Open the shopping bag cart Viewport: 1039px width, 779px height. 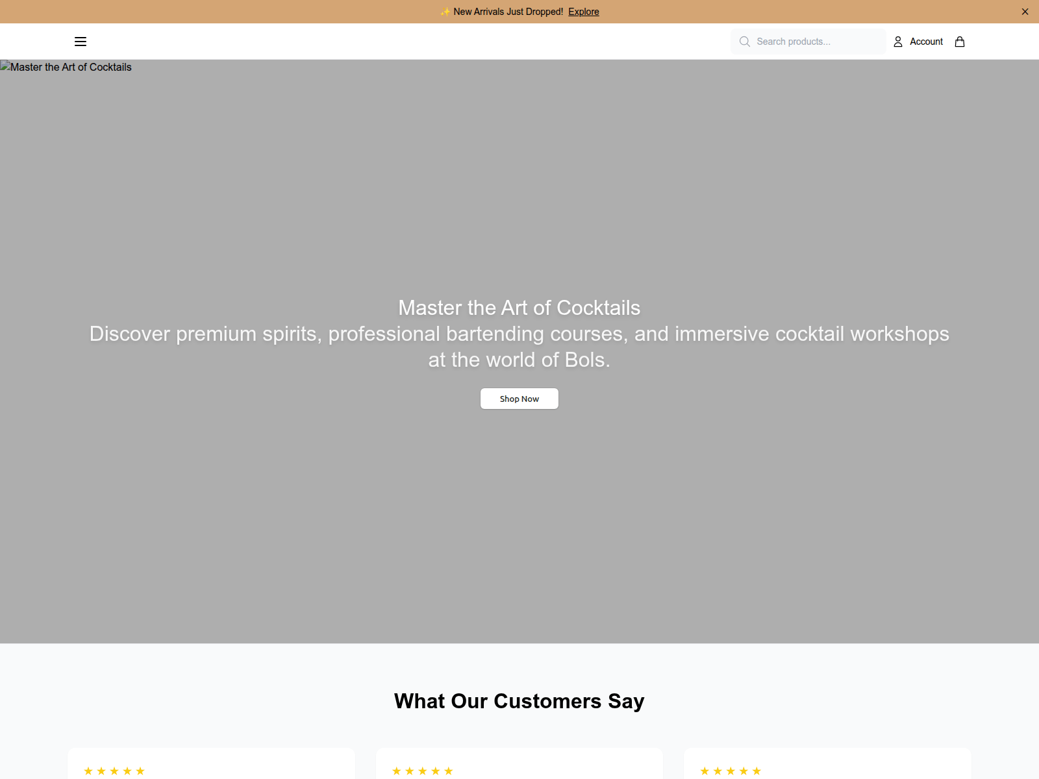[x=960, y=42]
